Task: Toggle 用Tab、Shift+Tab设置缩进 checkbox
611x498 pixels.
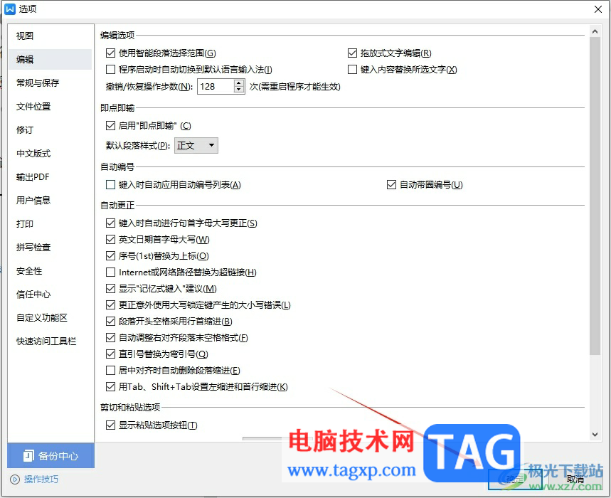Action: (111, 386)
